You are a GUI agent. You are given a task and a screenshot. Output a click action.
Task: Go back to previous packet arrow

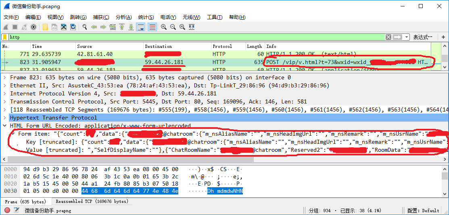(94, 27)
